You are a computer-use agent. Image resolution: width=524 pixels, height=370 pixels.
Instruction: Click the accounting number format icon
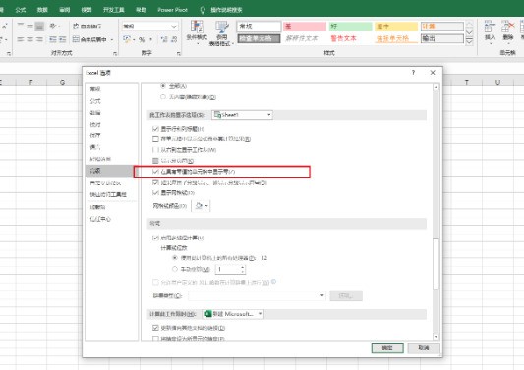click(x=127, y=39)
